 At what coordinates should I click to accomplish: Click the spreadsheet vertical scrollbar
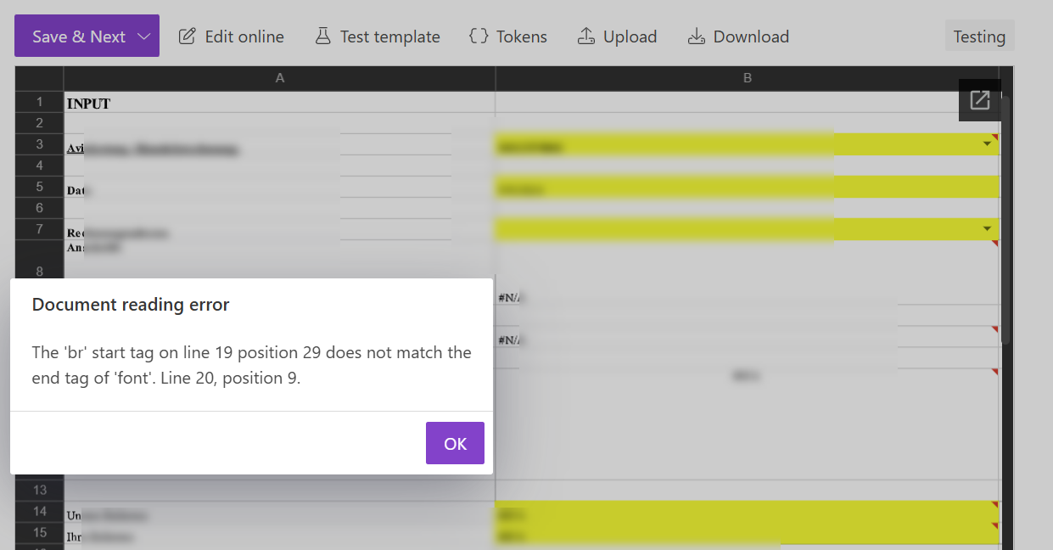pos(1006,221)
